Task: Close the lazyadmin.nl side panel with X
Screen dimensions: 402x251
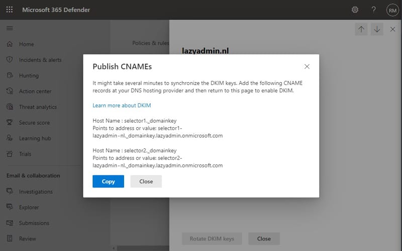Action: pos(392,29)
